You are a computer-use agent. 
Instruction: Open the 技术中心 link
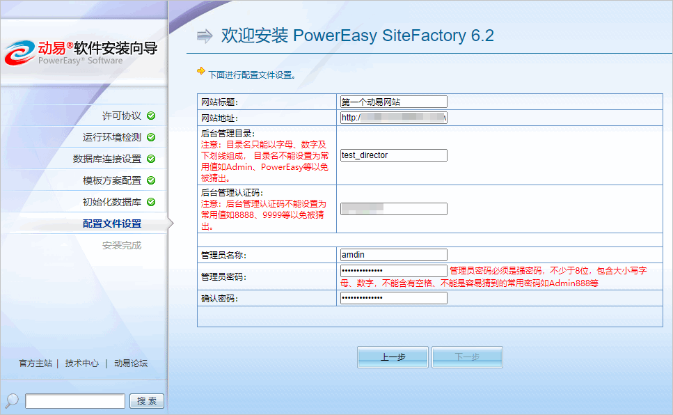(82, 363)
